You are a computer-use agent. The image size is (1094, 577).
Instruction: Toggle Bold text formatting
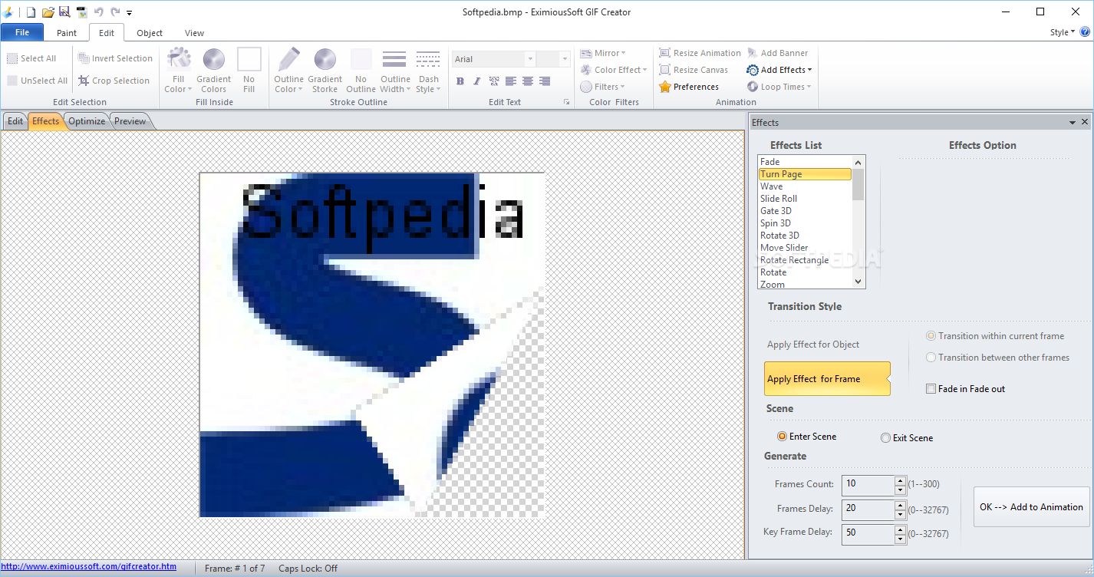tap(460, 81)
